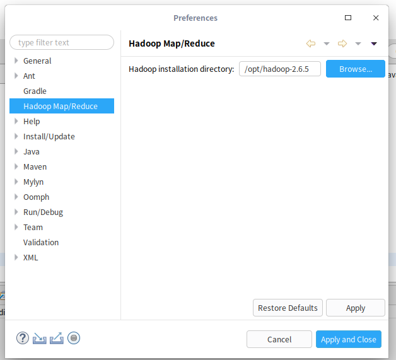
Task: Click the Export preferences icon
Action: (x=57, y=339)
